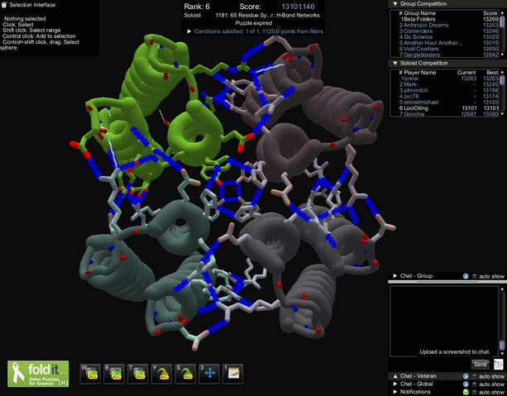Viewport: 507px width, 396px height.
Task: Toggle auto show for Chat - Global
Action: pos(475,384)
